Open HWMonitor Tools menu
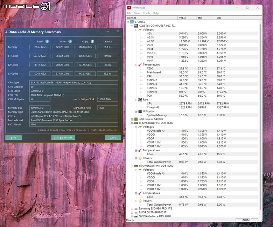 (x=146, y=13)
